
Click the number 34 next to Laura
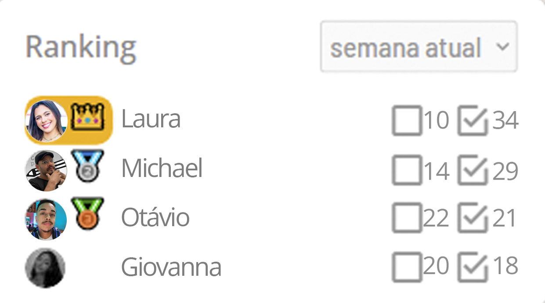pos(505,120)
